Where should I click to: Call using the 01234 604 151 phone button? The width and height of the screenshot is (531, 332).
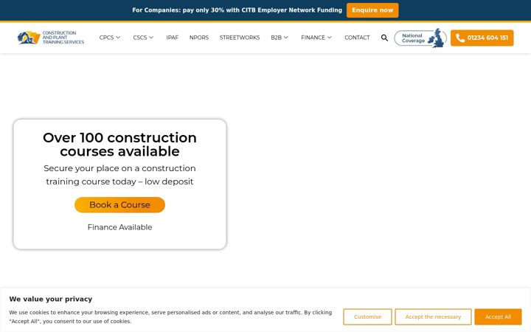[x=482, y=38]
